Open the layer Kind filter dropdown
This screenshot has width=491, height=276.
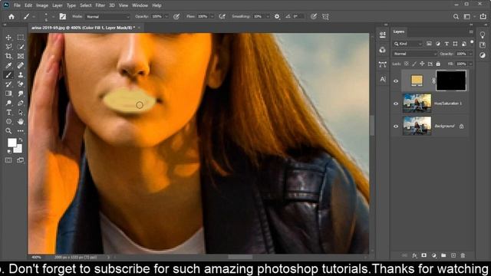[408, 44]
